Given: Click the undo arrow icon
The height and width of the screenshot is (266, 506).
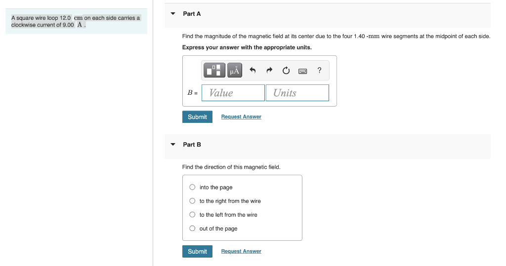Looking at the screenshot, I should [253, 70].
